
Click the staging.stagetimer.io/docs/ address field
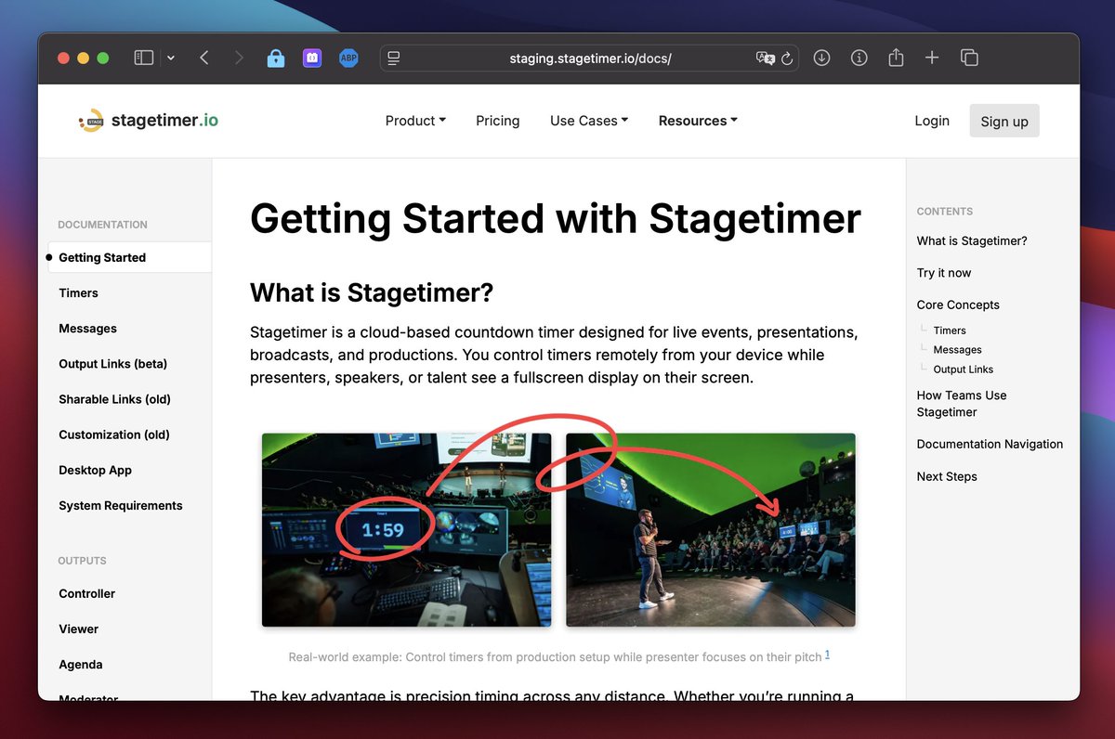[590, 58]
